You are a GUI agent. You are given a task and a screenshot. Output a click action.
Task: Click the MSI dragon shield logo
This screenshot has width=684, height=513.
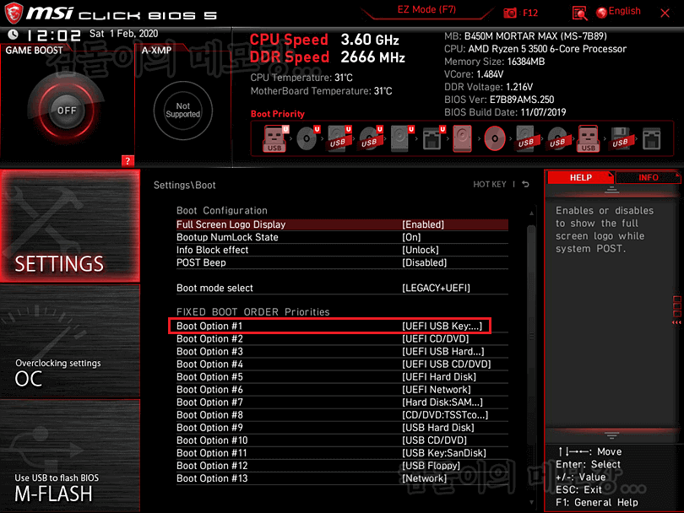coord(14,13)
